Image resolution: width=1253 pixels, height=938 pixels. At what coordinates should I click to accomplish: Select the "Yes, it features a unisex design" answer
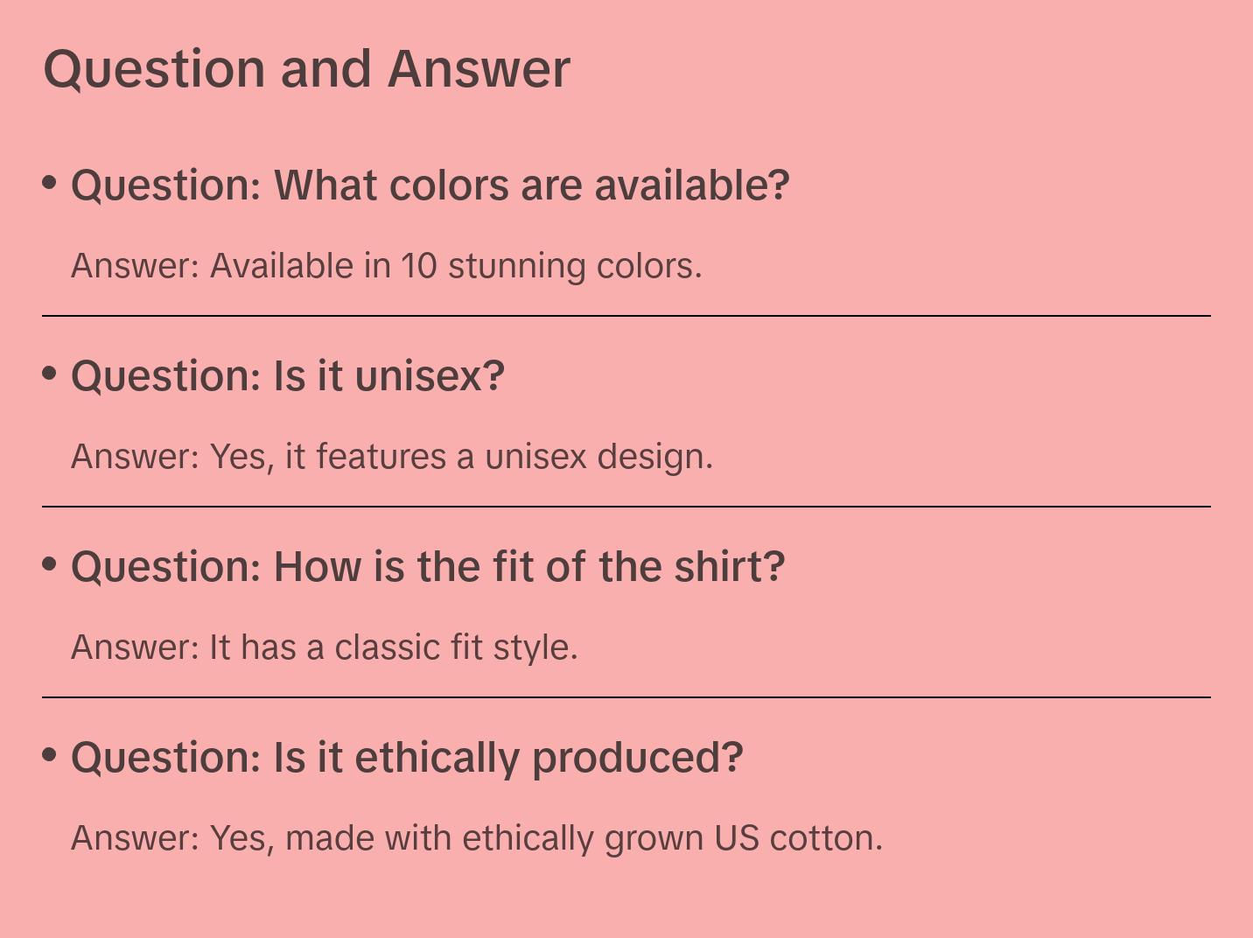pos(391,457)
